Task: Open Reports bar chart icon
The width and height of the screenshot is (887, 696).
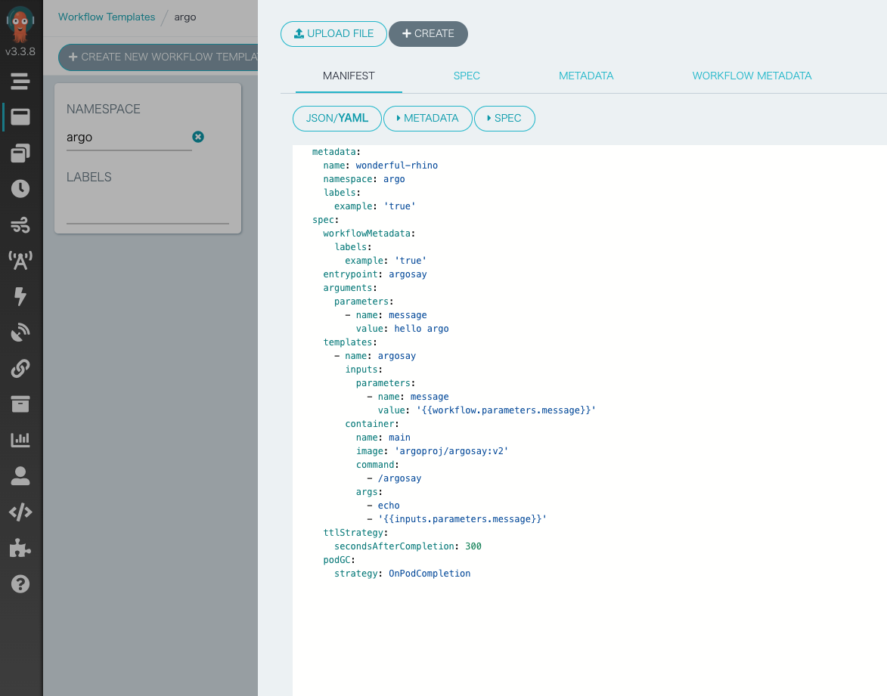Action: pyautogui.click(x=20, y=440)
